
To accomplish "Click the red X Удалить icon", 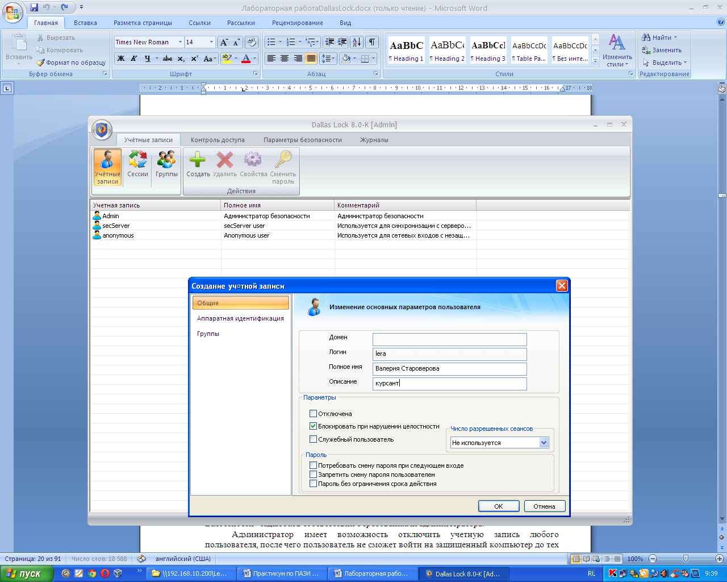I will (225, 165).
